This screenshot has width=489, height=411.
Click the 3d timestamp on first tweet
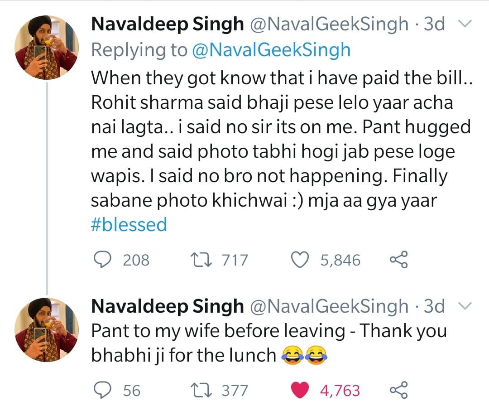pos(434,24)
